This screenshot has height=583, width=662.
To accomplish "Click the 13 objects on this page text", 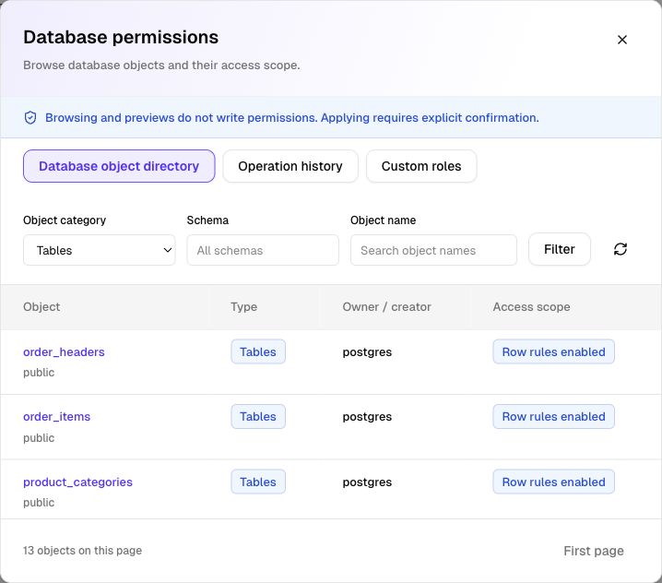I will coord(82,551).
